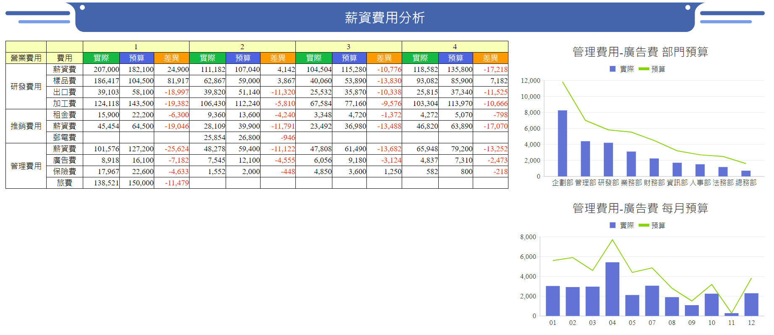
Task: Select the cell showing -11,479
Action: pos(171,183)
